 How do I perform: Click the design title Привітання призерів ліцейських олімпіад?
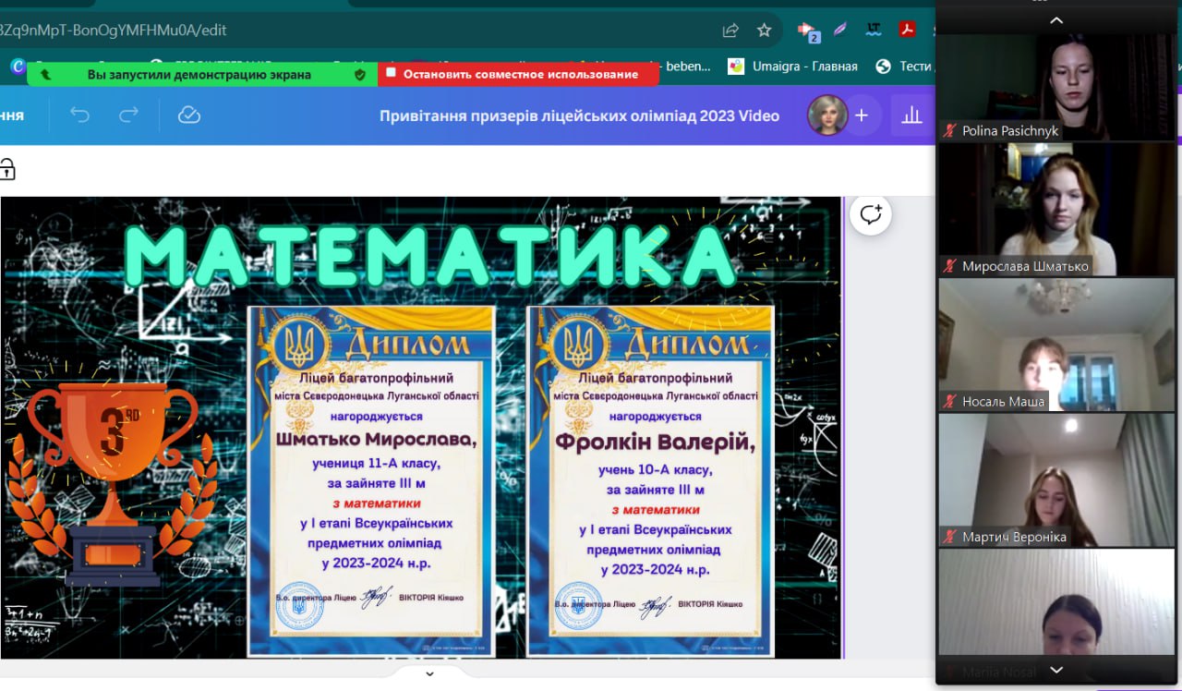pyautogui.click(x=579, y=115)
